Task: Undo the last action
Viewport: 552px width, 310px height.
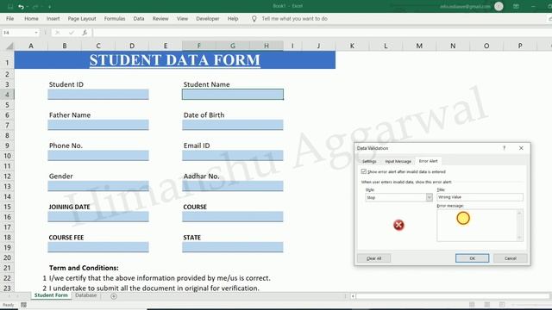Action: pyautogui.click(x=21, y=6)
